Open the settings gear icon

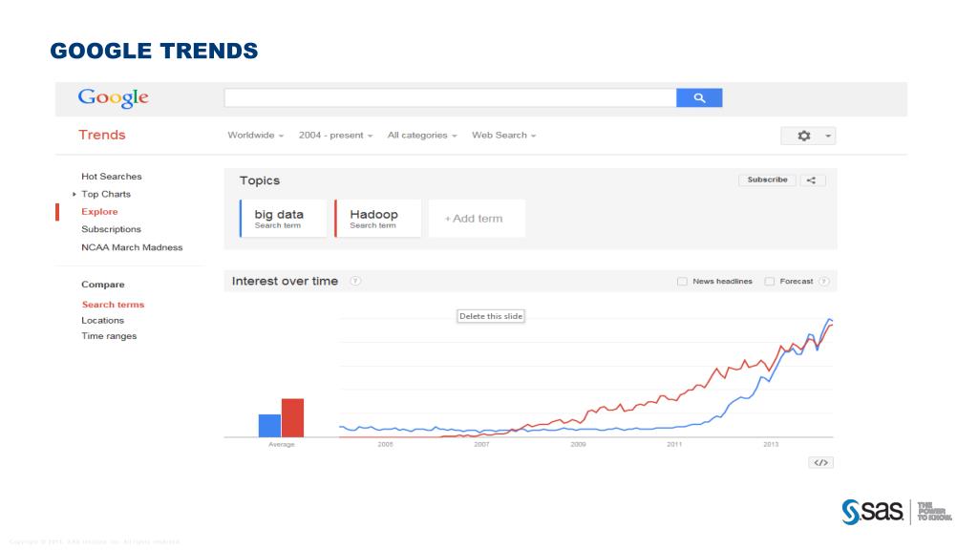tap(804, 136)
